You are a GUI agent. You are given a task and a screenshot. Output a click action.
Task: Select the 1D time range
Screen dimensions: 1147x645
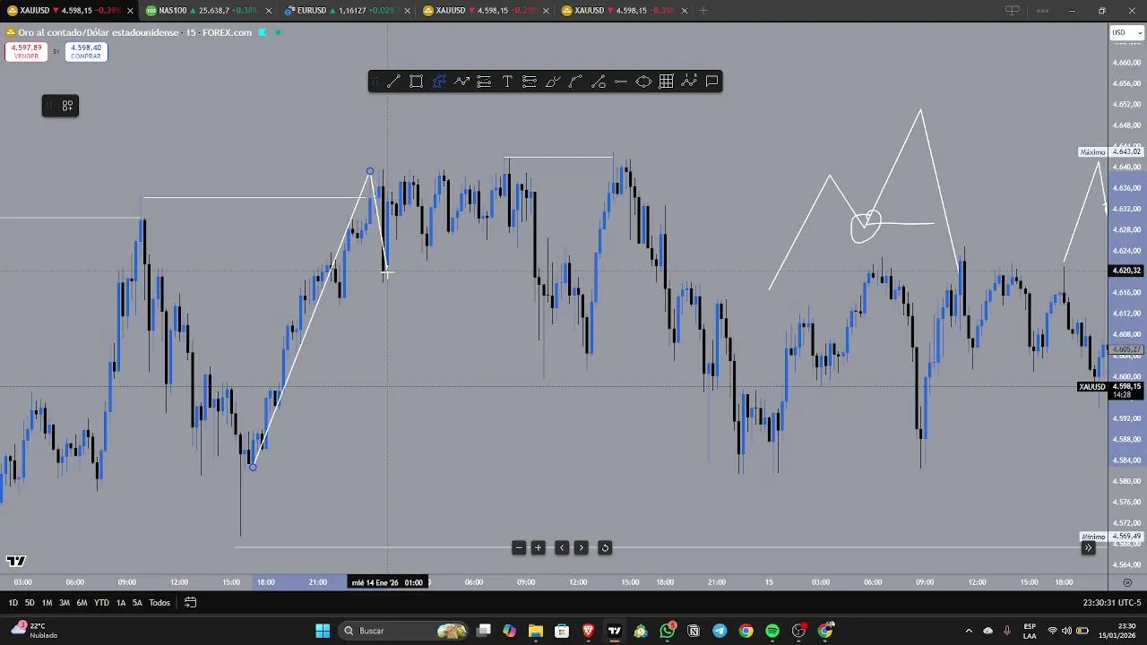tap(13, 603)
